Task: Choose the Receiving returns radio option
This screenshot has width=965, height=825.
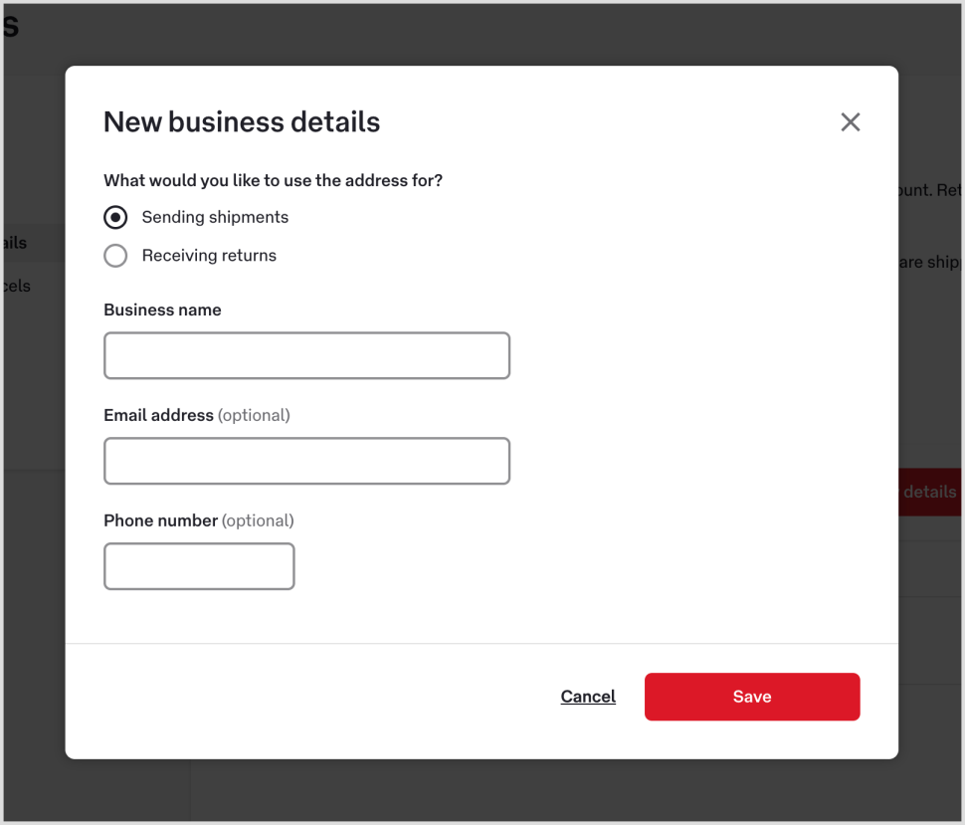Action: pos(115,256)
